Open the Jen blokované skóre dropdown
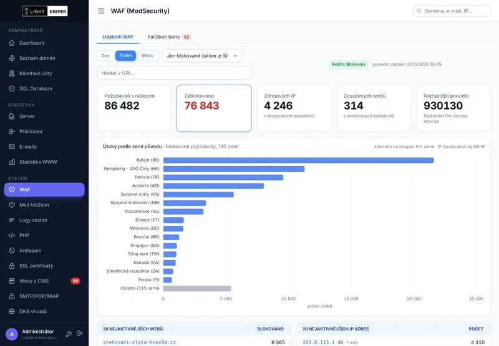Image resolution: width=499 pixels, height=346 pixels. coord(202,55)
